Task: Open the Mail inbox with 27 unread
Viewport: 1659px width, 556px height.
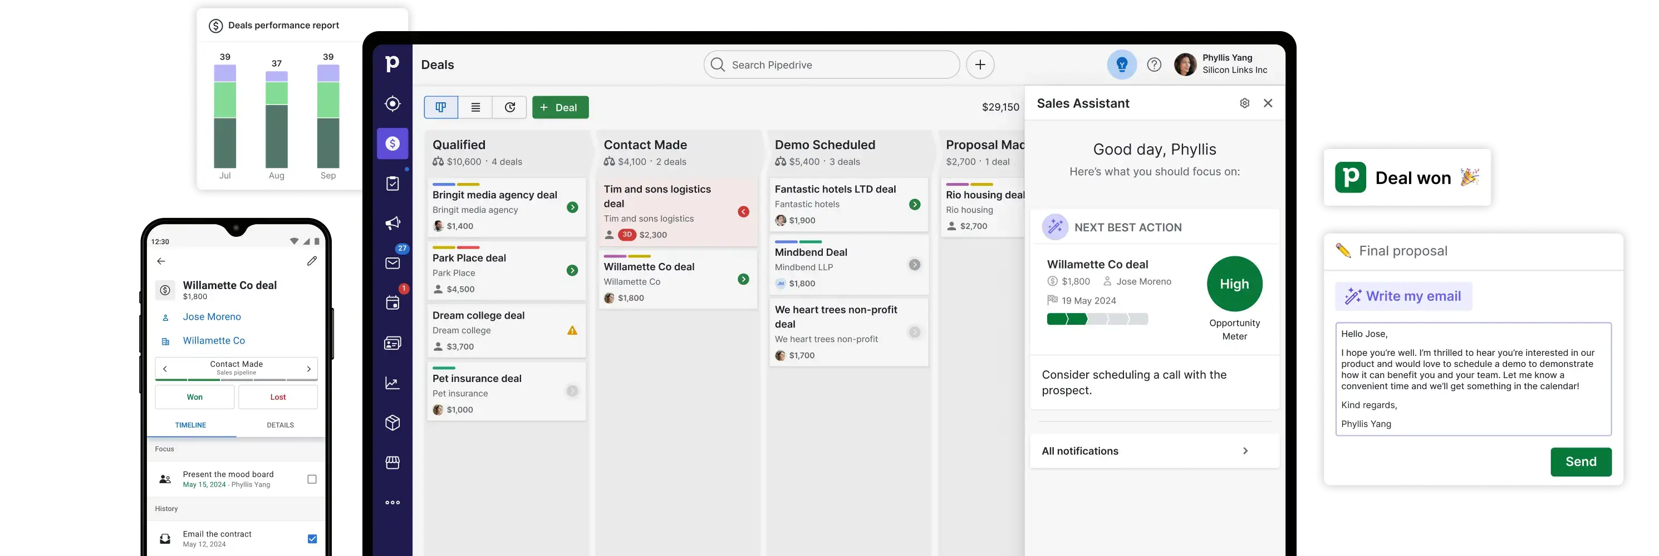Action: pyautogui.click(x=392, y=262)
